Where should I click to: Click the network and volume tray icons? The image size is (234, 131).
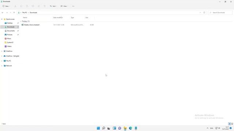click(218, 128)
